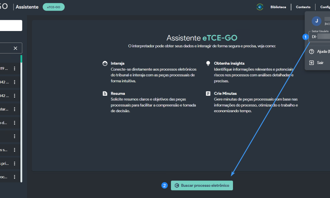Open the Biblioteca menu item
The width and height of the screenshot is (330, 198).
(278, 7)
